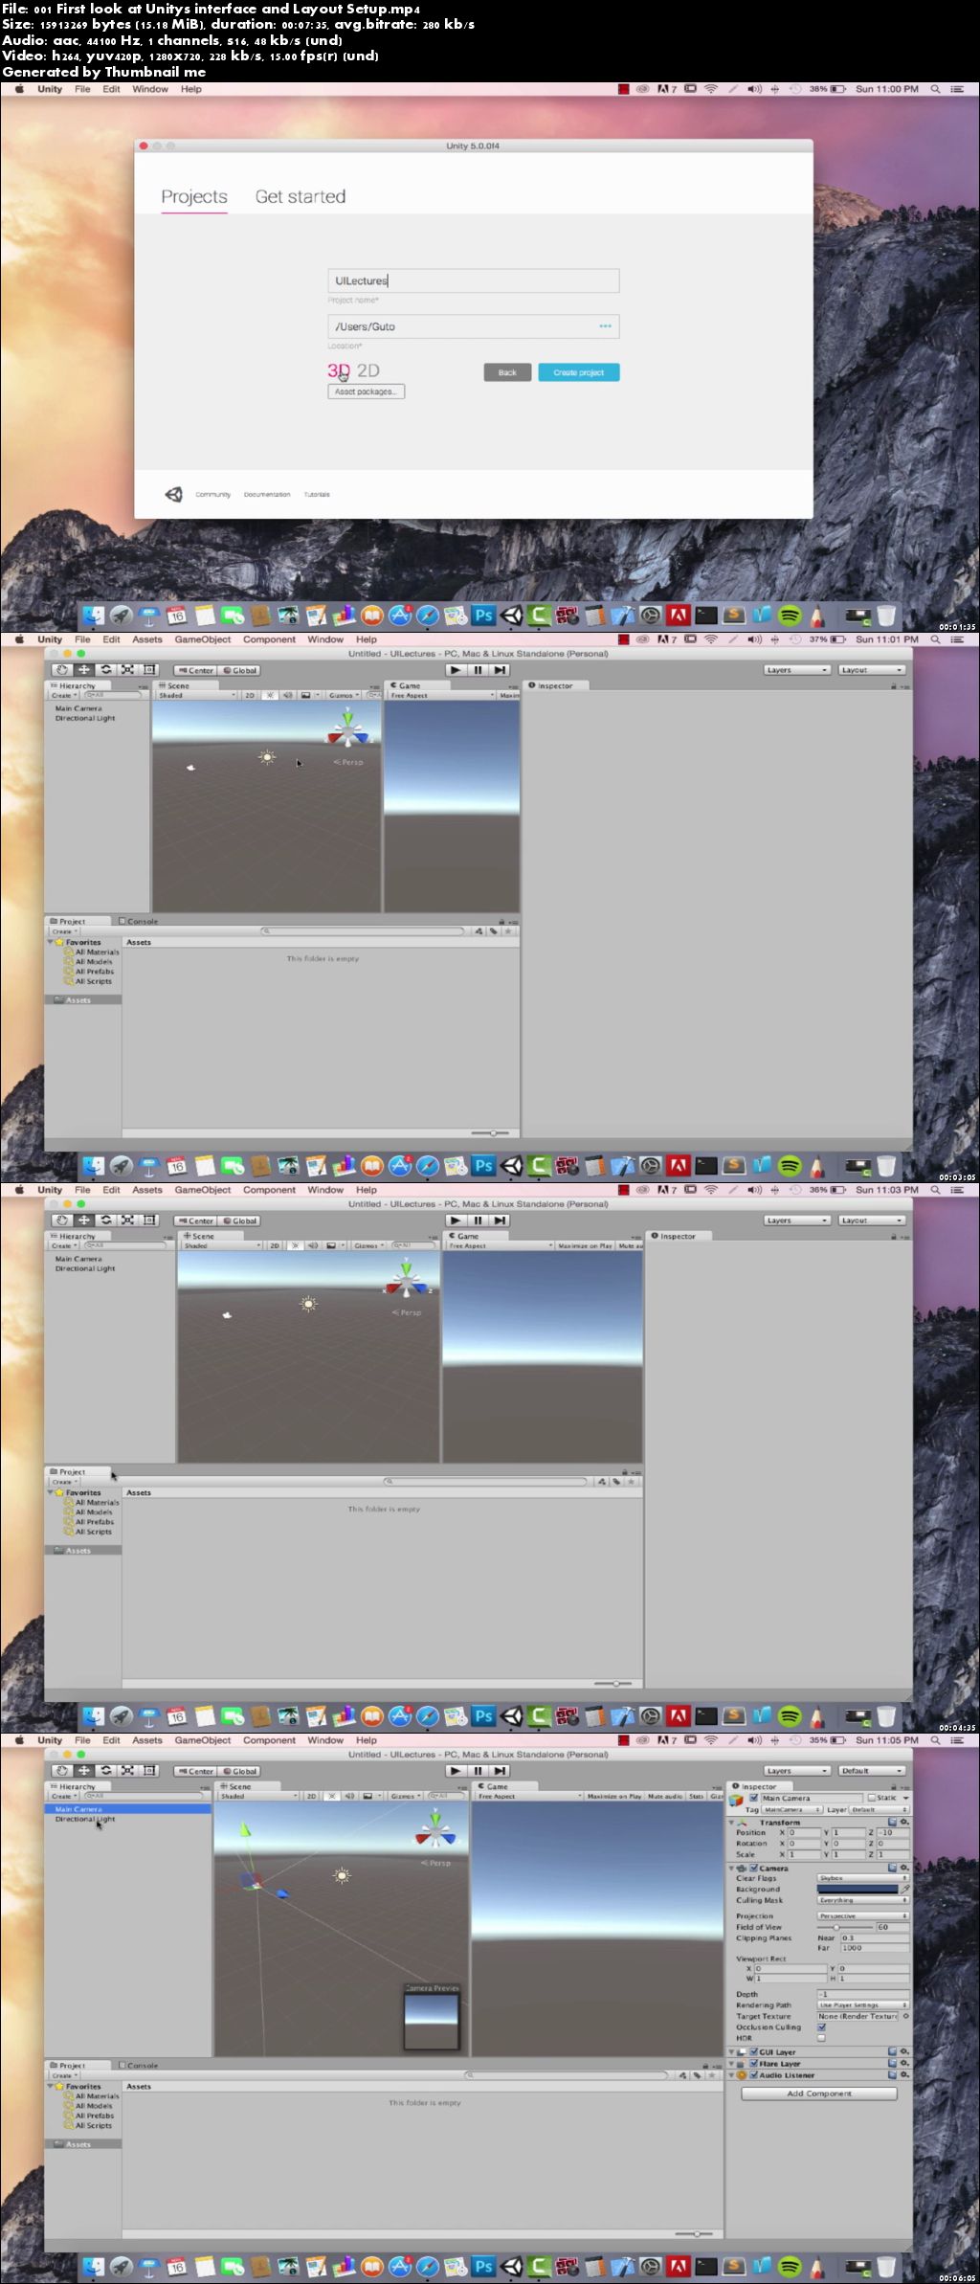Viewport: 980px width, 2284px height.
Task: Select Hand tool in the 11:05 PM frame
Action: [61, 1771]
